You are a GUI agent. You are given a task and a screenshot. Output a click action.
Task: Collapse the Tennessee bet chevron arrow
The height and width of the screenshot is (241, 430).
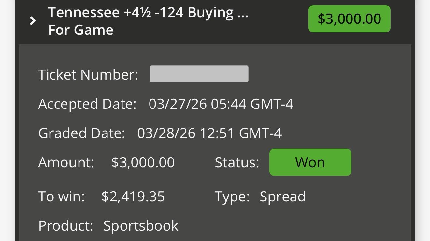pyautogui.click(x=32, y=21)
